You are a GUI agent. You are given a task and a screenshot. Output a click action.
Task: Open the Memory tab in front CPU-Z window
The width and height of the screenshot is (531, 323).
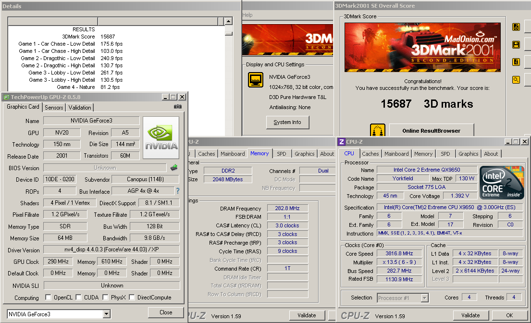(423, 154)
